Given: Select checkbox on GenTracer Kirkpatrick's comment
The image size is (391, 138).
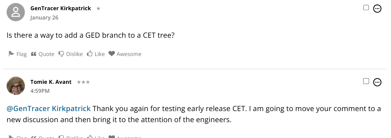Looking at the screenshot, I should point(366,8).
